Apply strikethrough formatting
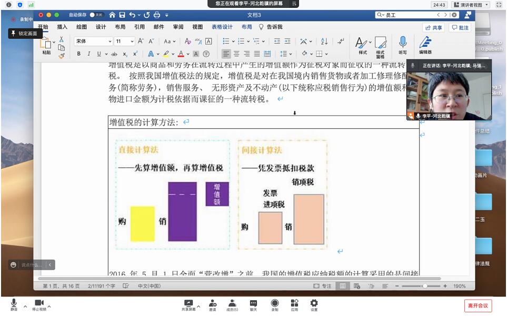Screen dimensions: 507x316 point(114,54)
